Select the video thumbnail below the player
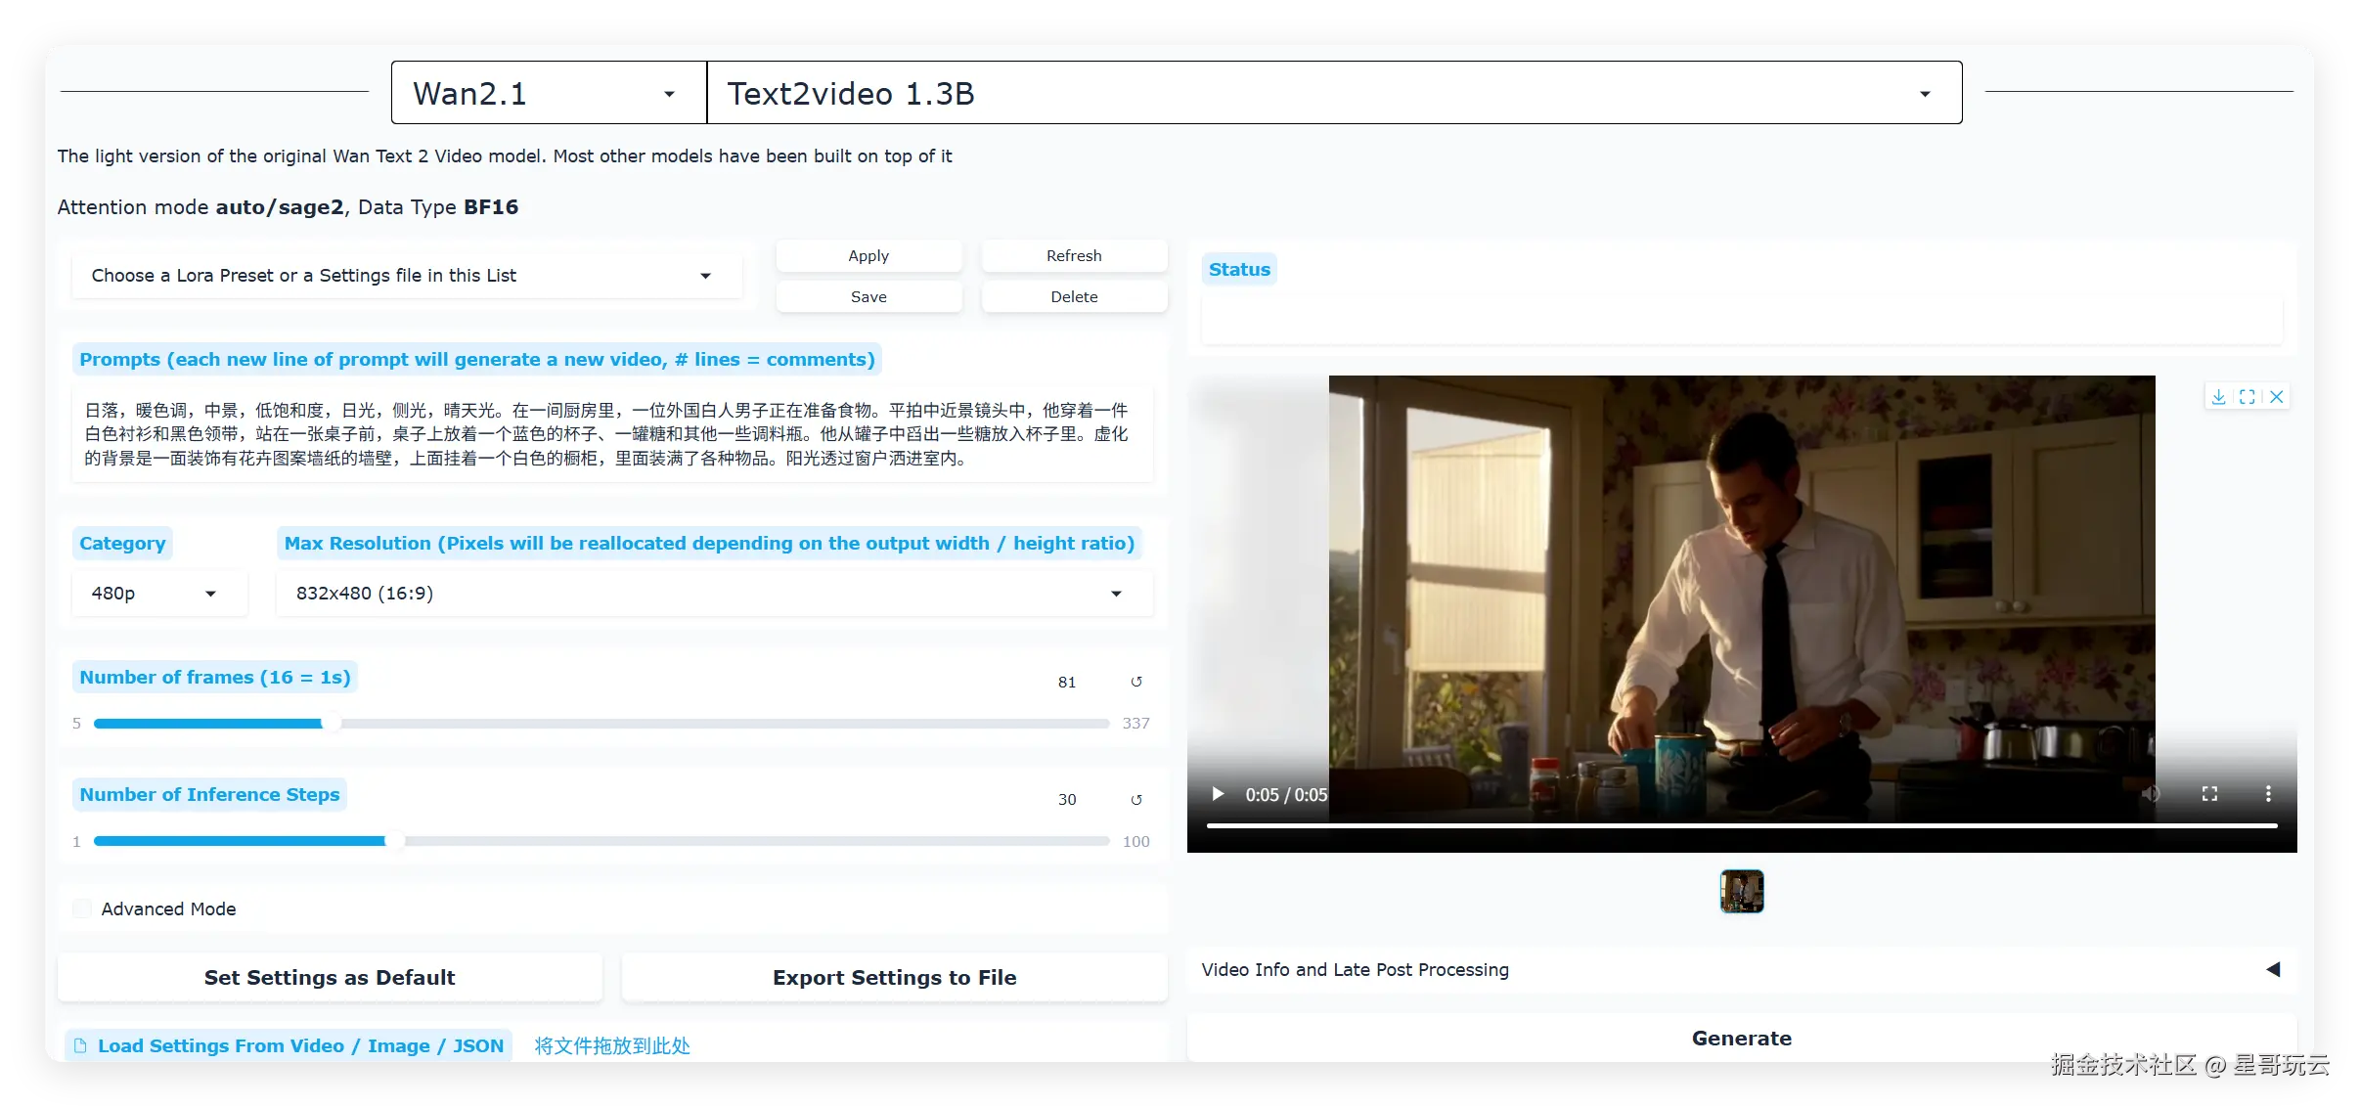 [x=1741, y=891]
